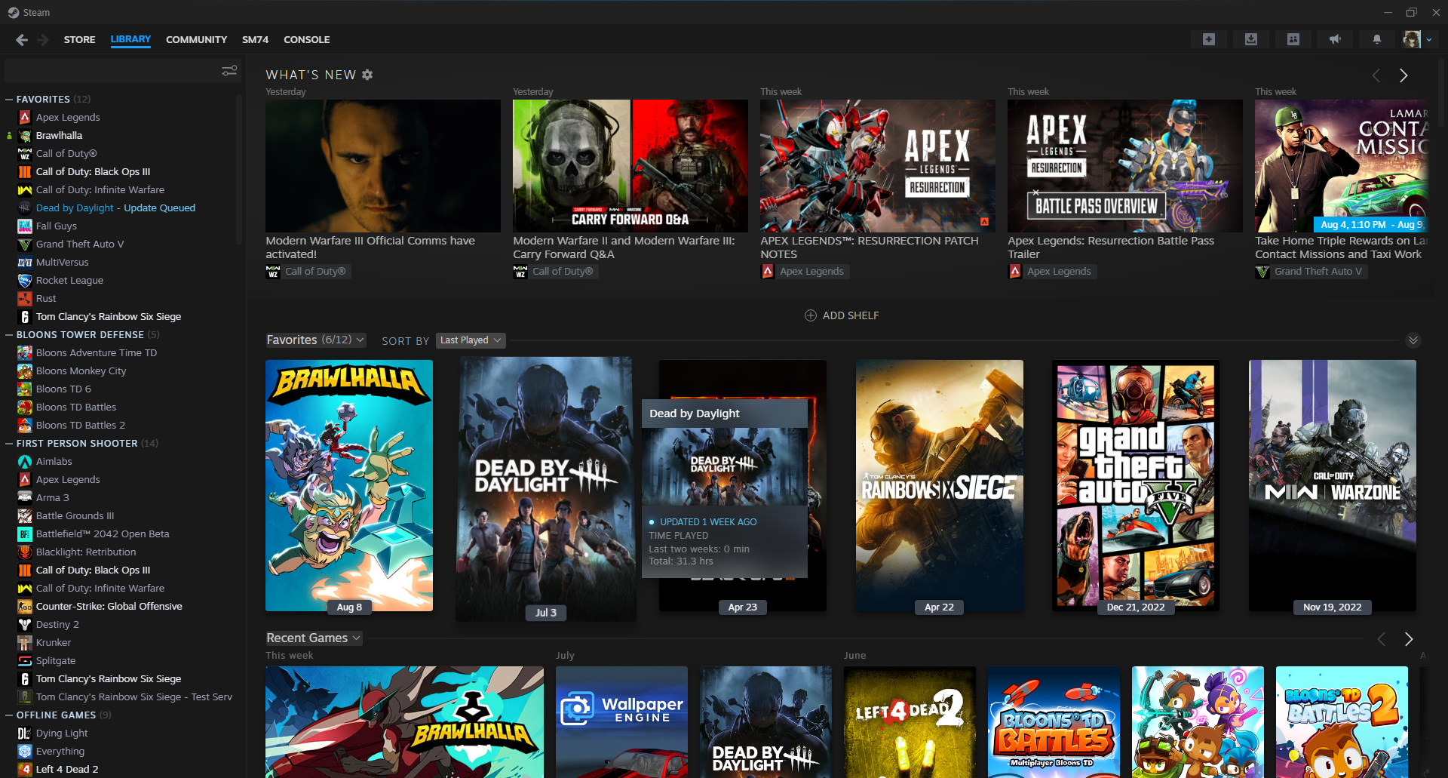Click the library search field
This screenshot has height=778, width=1448.
(111, 71)
